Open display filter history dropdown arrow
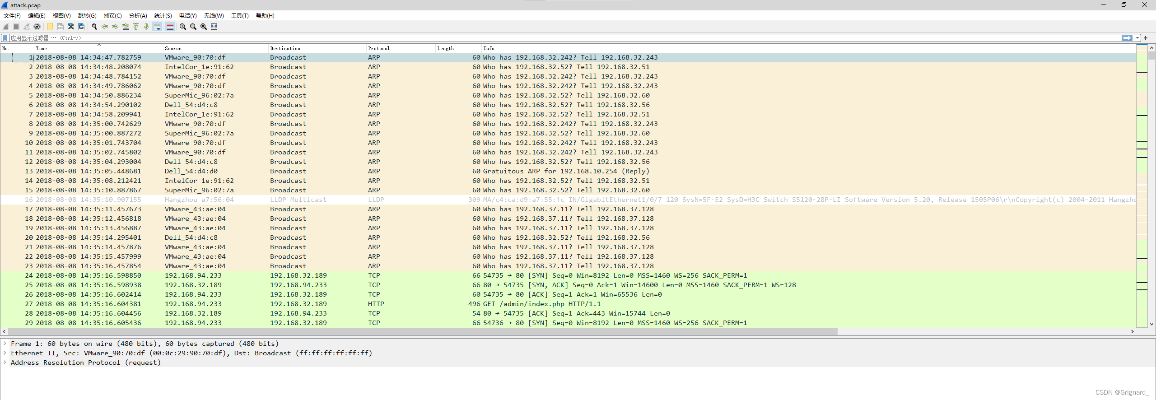Viewport: 1156px width, 400px height. point(1137,38)
